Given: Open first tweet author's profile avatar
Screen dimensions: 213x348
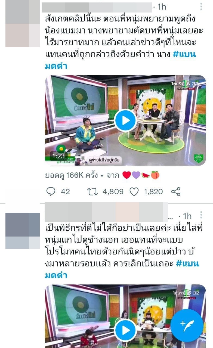Looking at the screenshot, I should (x=23, y=24).
